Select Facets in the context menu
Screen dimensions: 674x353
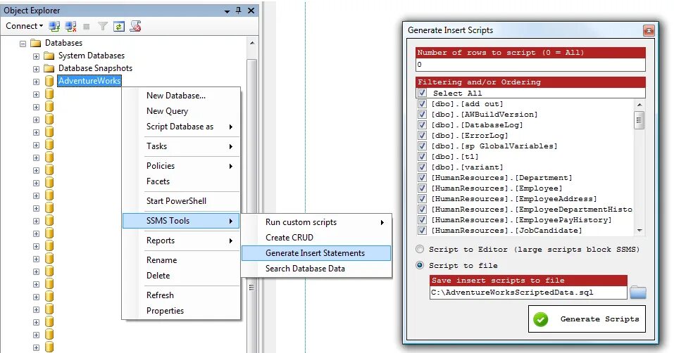pyautogui.click(x=181, y=181)
